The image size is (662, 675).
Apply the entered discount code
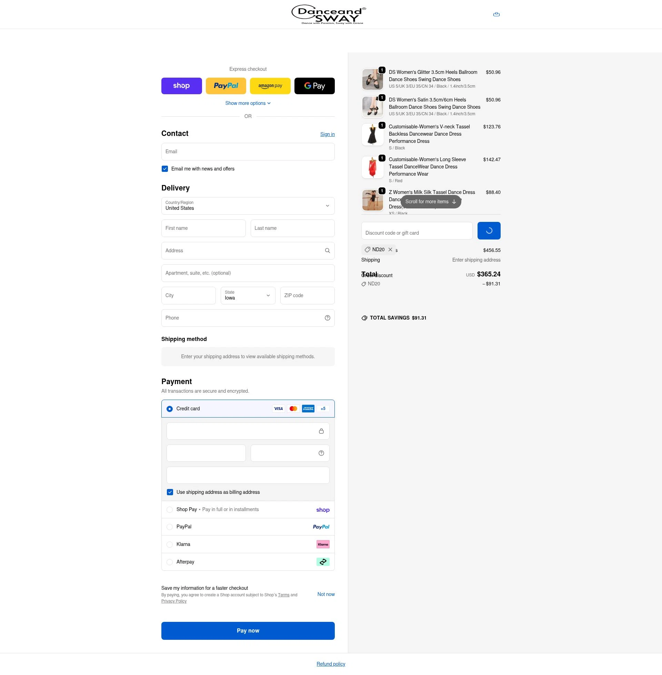click(489, 230)
